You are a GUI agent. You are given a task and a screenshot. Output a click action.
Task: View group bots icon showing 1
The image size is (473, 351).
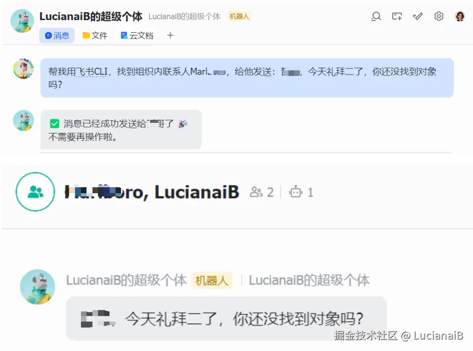pyautogui.click(x=301, y=192)
